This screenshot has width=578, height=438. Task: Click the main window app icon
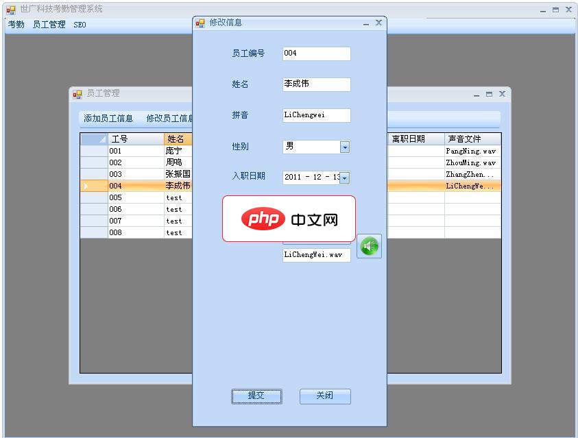(11, 10)
